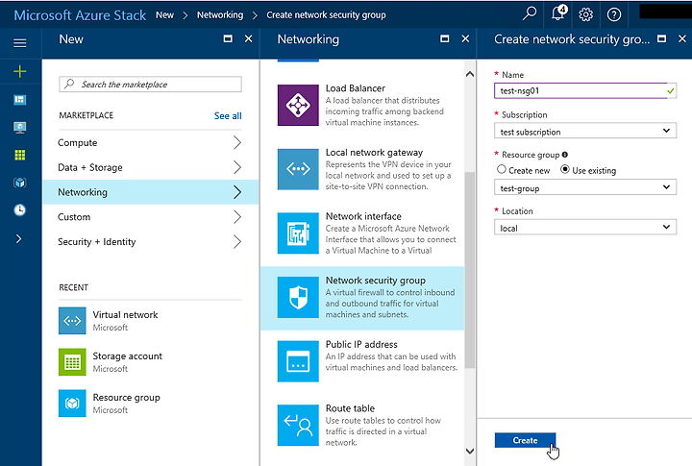
Task: Open Local network gateway item title
Action: click(x=374, y=152)
